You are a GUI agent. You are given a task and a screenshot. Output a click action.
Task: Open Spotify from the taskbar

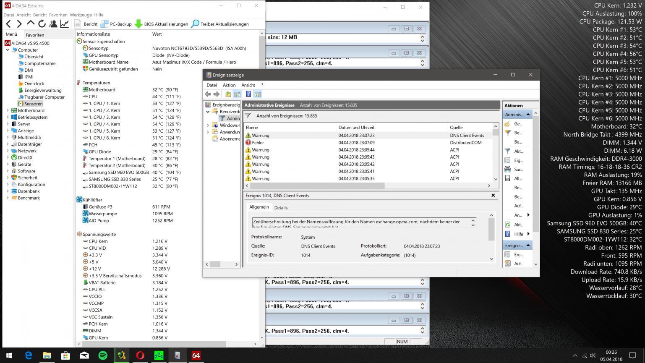click(103, 355)
